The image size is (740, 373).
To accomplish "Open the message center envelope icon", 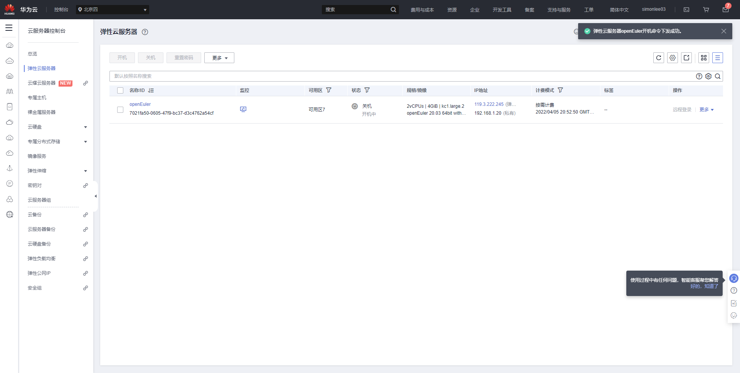I will (x=725, y=10).
